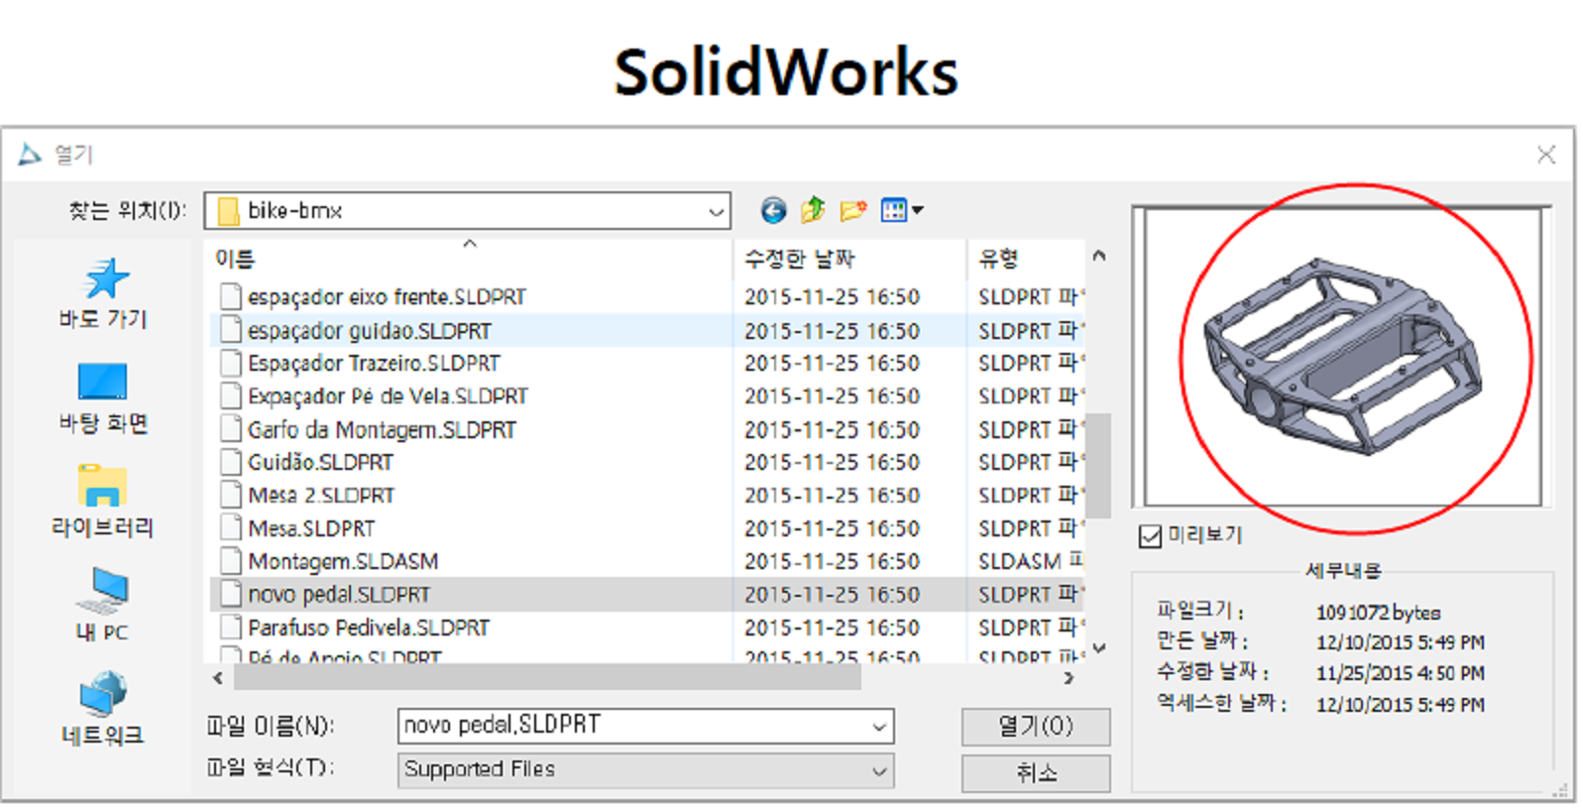Open Network (네트워크) shortcut
Viewport: 1583px width, 809px height.
point(103,710)
